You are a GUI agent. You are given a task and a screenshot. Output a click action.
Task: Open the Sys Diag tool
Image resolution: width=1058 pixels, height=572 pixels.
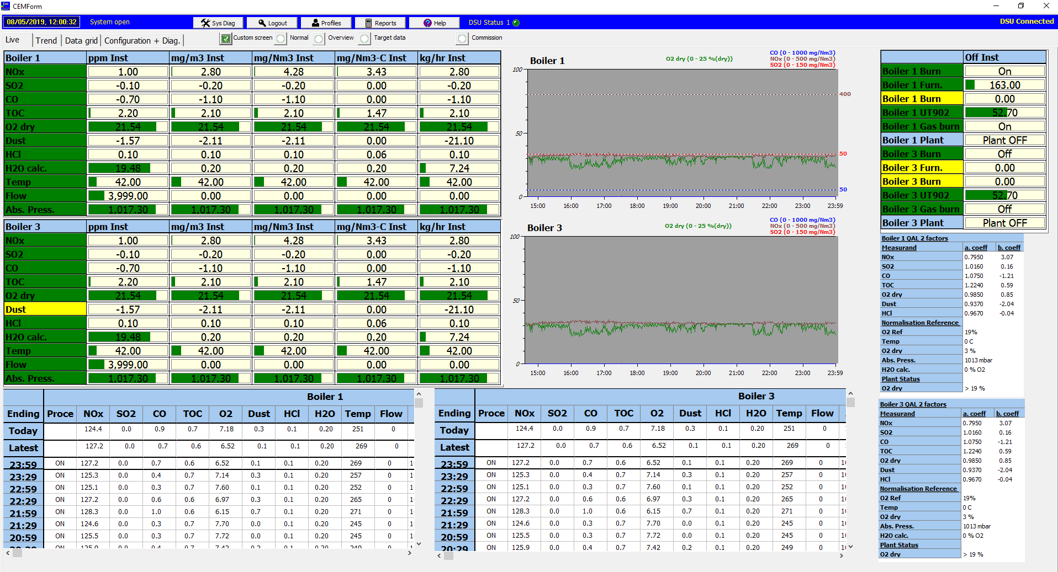[218, 23]
